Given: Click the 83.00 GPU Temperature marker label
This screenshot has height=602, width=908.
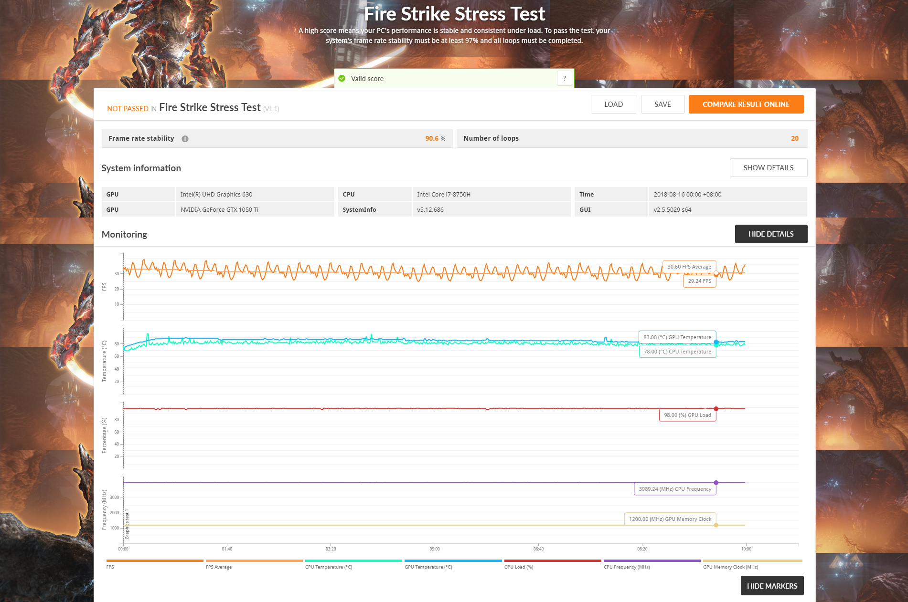Looking at the screenshot, I should (x=677, y=337).
